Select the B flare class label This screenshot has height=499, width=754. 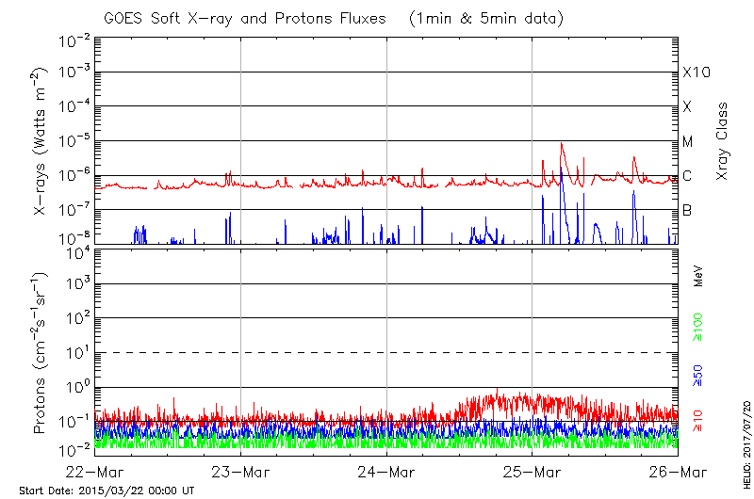687,210
